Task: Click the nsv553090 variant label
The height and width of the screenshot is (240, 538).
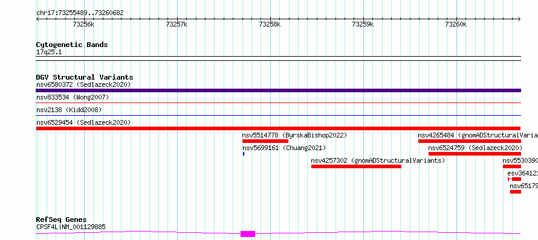Action: click(520, 160)
